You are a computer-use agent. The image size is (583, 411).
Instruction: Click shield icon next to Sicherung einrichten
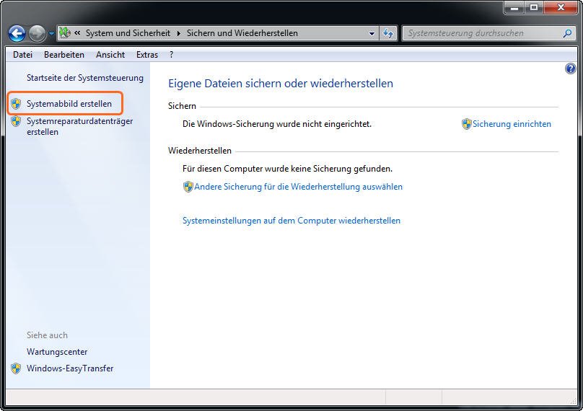(x=466, y=124)
